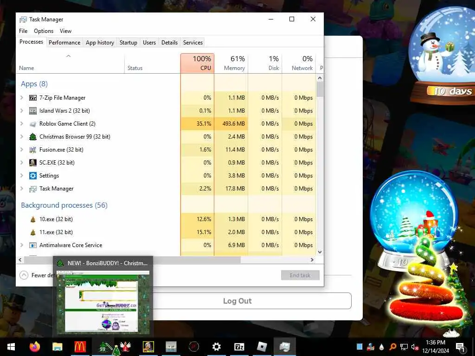Image resolution: width=475 pixels, height=356 pixels.
Task: Click the vertical scrollbar thumb in process list
Action: coord(320,89)
